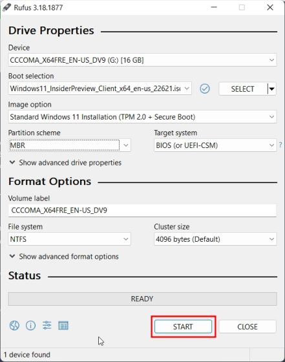285x362 pixels.
Task: Open the Cluster size dropdown
Action: [215, 239]
